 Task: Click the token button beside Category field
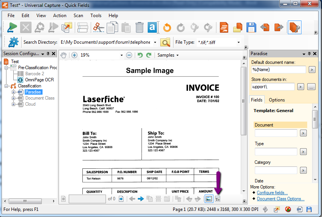303,170
